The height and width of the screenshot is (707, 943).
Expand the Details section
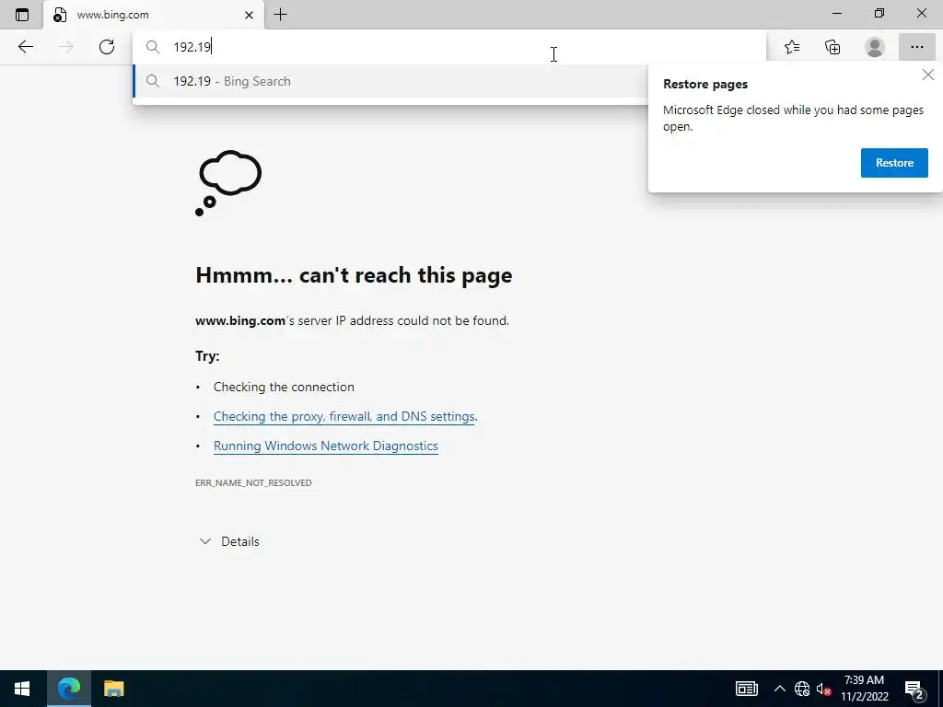pos(229,541)
